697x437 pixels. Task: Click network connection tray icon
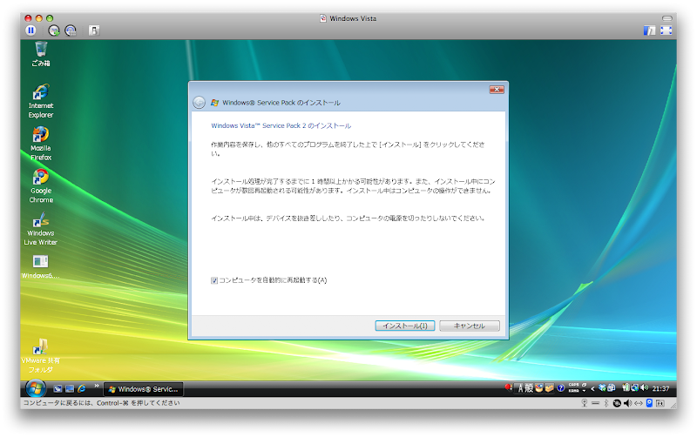tap(635, 387)
